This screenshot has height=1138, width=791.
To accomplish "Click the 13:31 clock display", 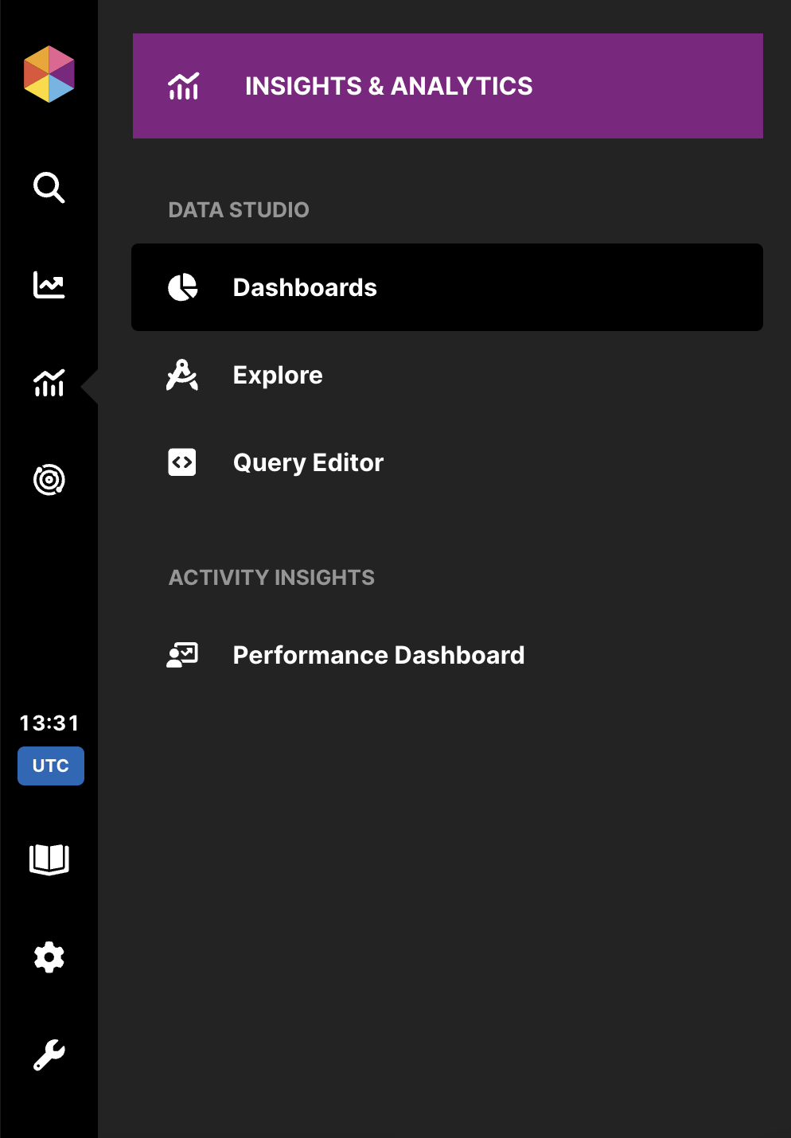I will click(x=49, y=723).
